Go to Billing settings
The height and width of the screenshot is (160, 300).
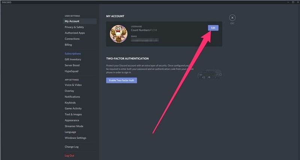tap(68, 45)
